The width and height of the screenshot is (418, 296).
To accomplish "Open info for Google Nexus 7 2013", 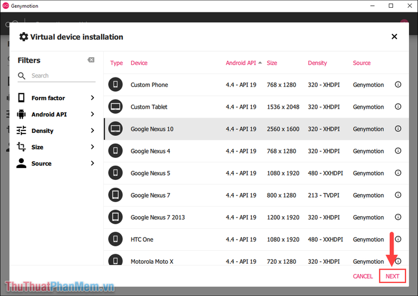I will [398, 217].
